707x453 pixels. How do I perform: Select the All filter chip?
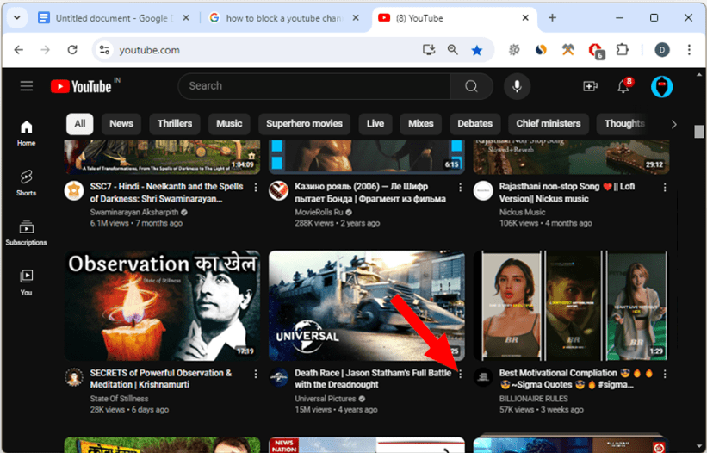click(x=80, y=124)
